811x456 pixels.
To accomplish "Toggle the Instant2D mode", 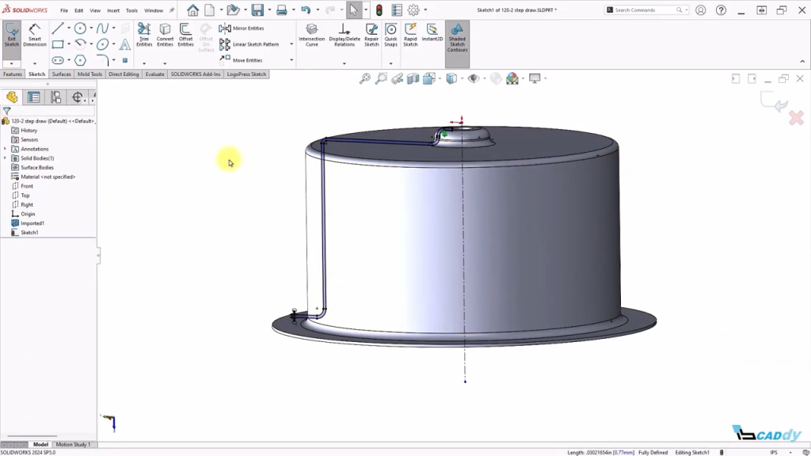I will (x=432, y=32).
